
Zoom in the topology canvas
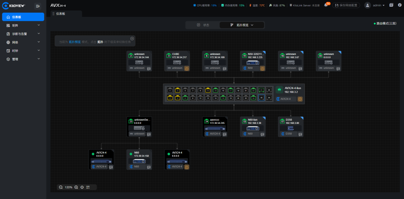coord(76,187)
